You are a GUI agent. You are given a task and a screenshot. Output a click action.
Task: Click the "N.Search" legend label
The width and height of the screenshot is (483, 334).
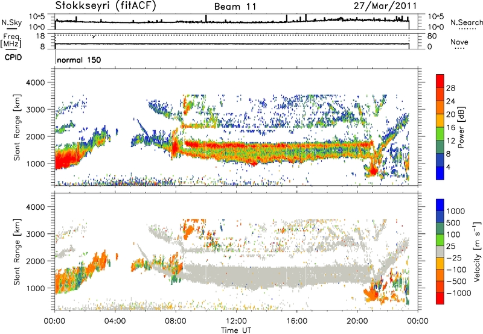click(466, 22)
